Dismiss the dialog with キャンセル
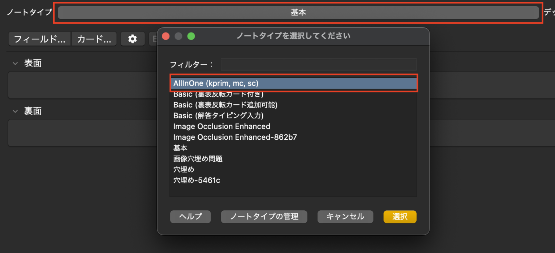Viewport: 555px width, 253px height. coord(345,217)
